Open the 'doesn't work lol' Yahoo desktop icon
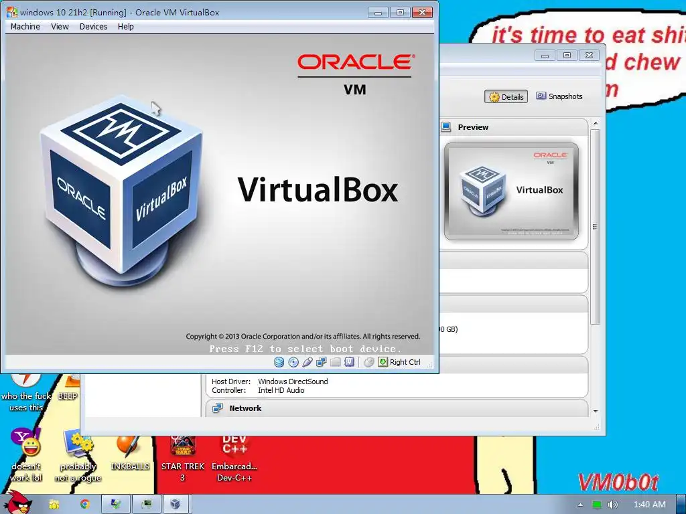The image size is (686, 514). [26, 454]
